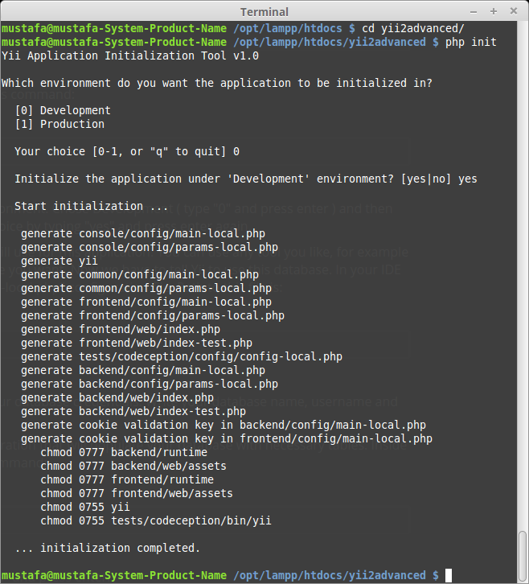The image size is (529, 584).
Task: Click 'chmod 0777 frontend/runtime' line
Action: click(127, 479)
